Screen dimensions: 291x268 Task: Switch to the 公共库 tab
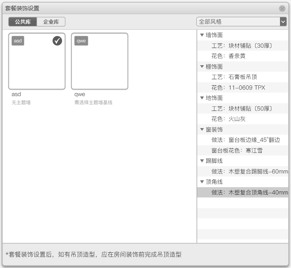pos(23,22)
